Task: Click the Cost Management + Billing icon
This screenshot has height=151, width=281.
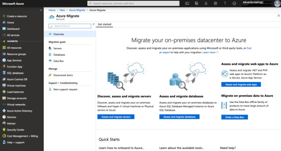Action: point(4,136)
